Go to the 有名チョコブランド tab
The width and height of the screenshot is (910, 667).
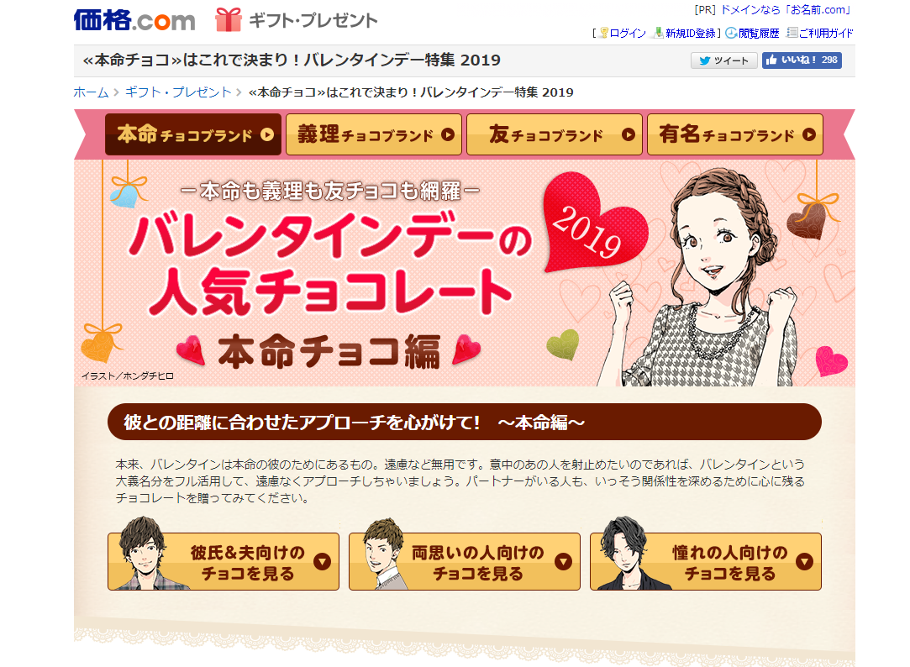coord(734,134)
